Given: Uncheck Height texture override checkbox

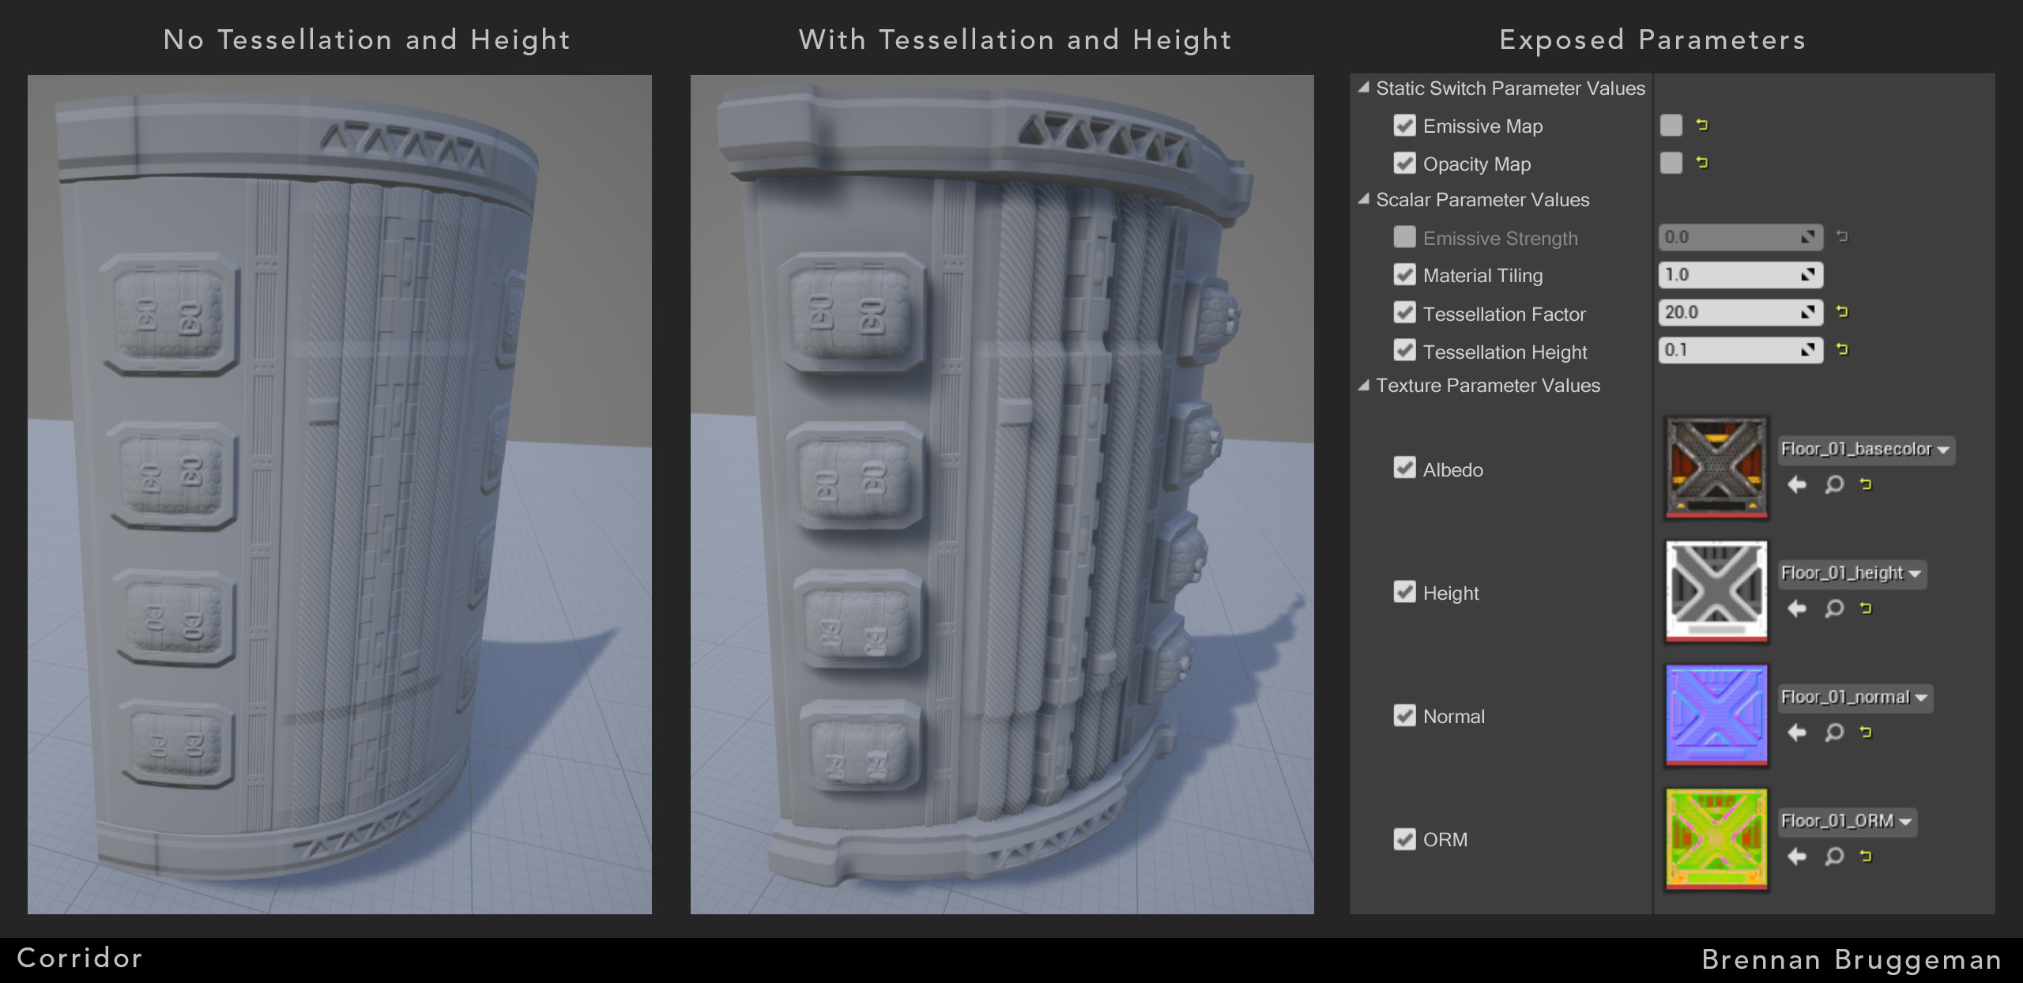Looking at the screenshot, I should 1404,591.
